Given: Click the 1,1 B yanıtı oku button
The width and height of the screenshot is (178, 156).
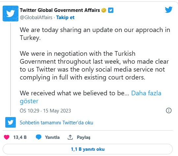Looking at the screenshot, I should coord(88,149).
